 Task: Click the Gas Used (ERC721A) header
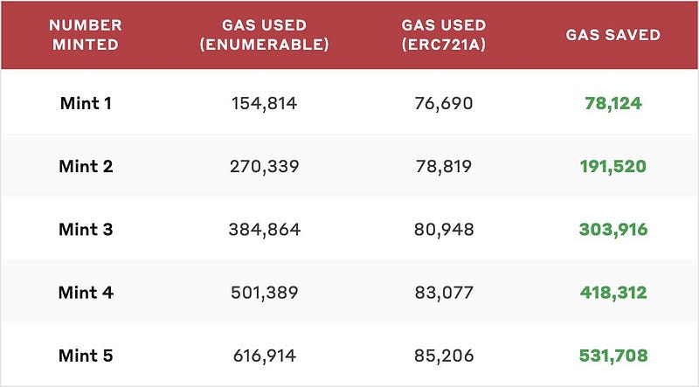pos(443,36)
